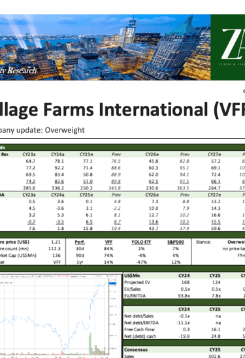This screenshot has height=358, width=245.
Task: Select share price value '1.21'
Action: tap(56, 242)
